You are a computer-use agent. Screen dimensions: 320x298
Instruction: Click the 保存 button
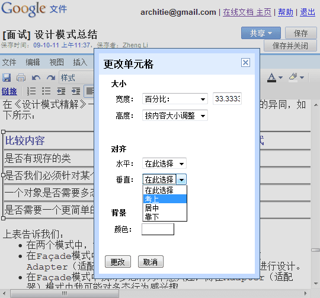(301, 33)
